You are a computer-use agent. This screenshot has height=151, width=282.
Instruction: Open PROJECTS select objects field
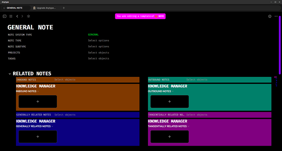(x=98, y=53)
